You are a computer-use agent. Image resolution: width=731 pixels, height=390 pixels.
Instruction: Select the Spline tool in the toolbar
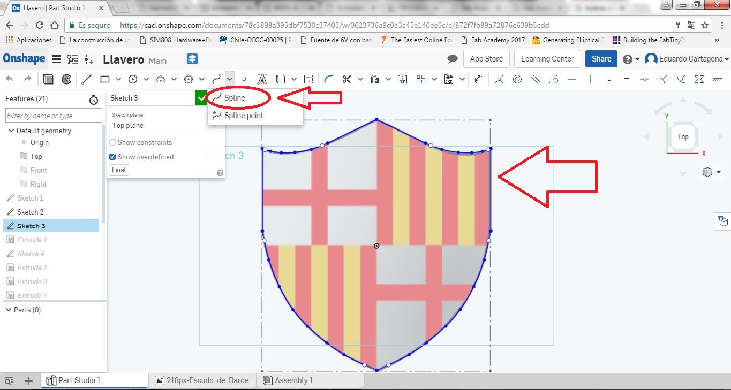pos(216,79)
